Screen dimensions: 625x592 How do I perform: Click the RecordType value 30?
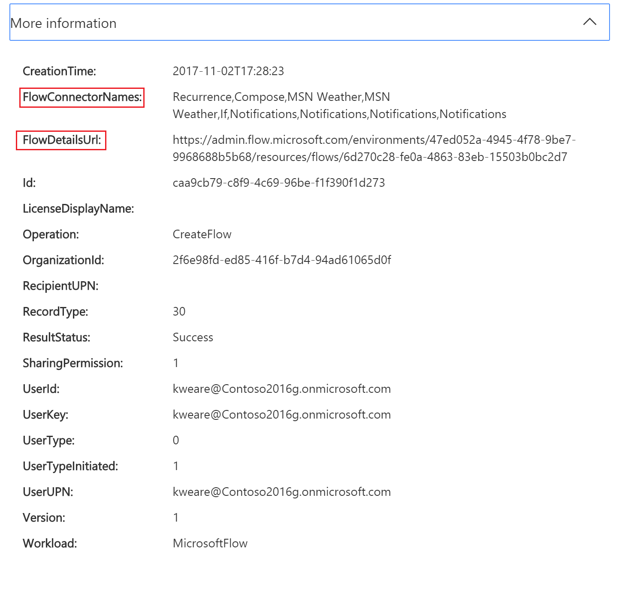[x=179, y=311]
